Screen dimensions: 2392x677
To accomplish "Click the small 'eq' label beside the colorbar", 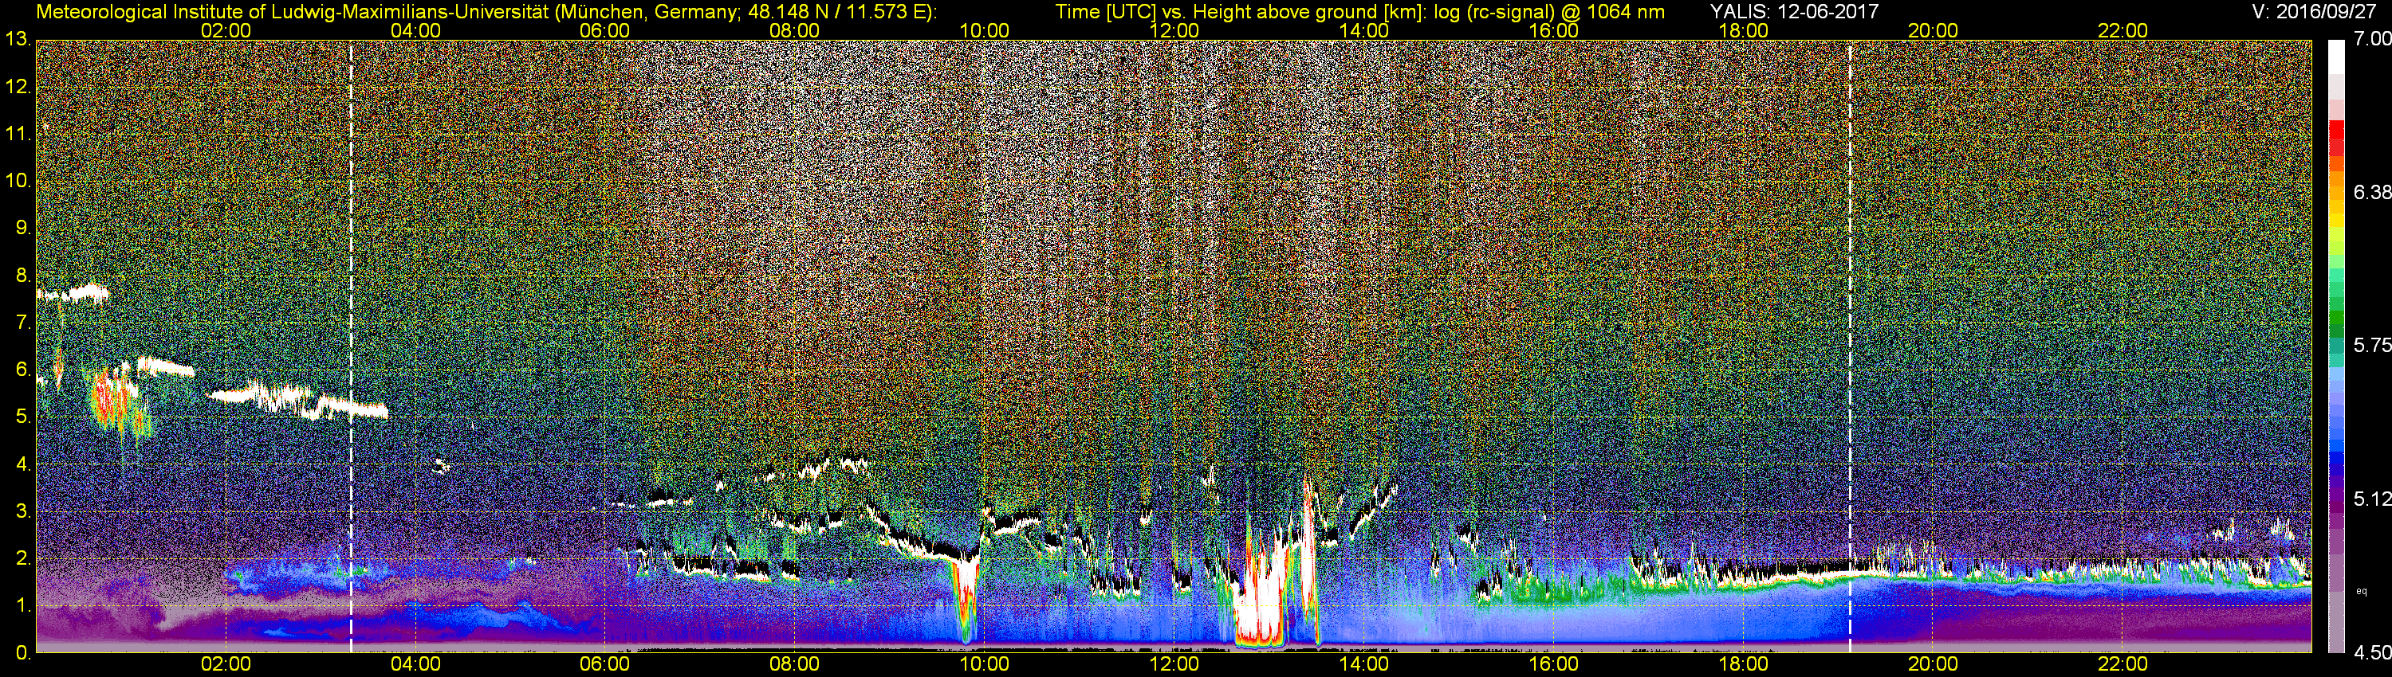I will [x=2362, y=591].
